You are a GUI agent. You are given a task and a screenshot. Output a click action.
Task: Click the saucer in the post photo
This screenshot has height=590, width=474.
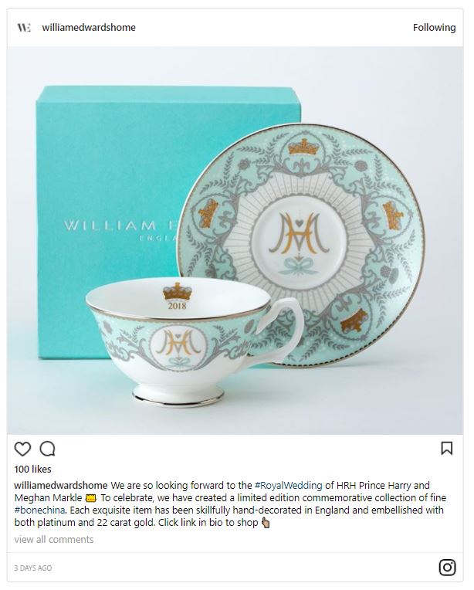(x=301, y=245)
